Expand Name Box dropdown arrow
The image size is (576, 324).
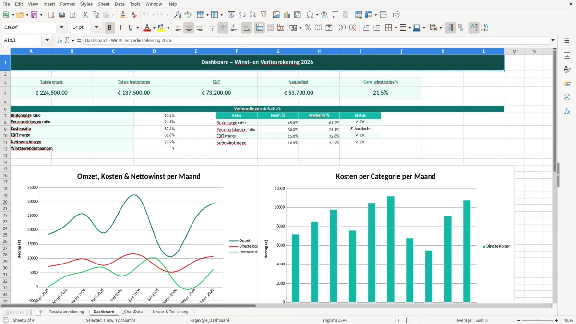click(47, 40)
